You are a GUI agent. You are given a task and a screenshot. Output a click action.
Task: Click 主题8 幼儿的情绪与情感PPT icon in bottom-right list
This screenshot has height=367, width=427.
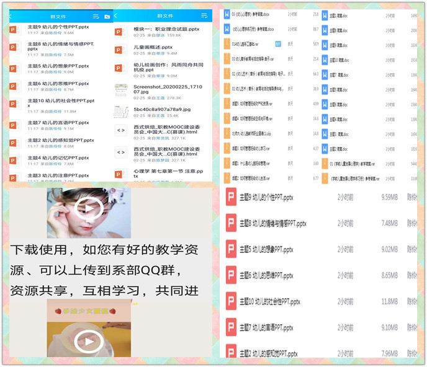click(x=230, y=223)
